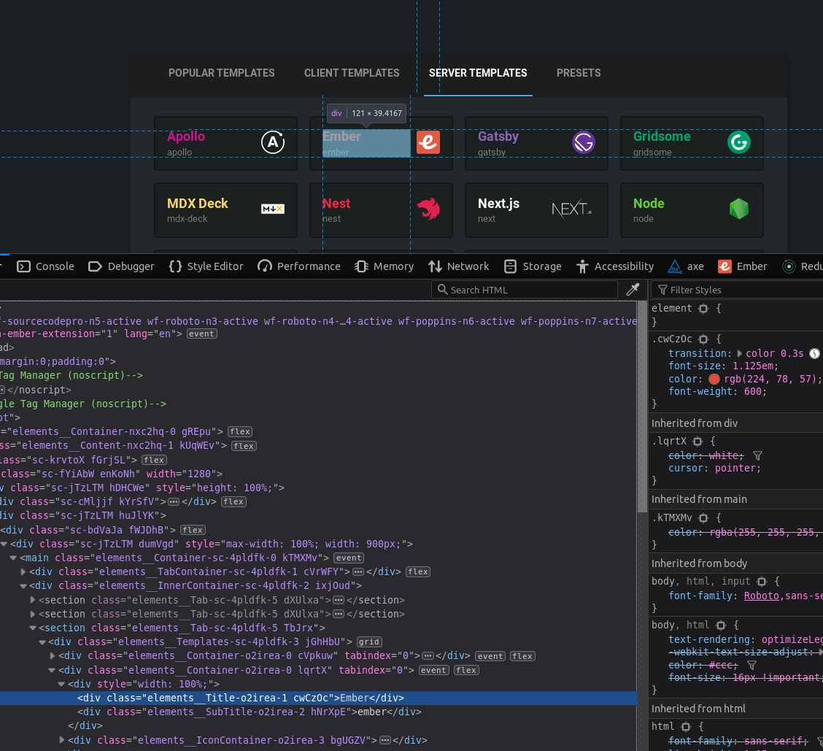Click the Search HTML input field
Viewport: 823px width, 751px height.
pos(525,289)
